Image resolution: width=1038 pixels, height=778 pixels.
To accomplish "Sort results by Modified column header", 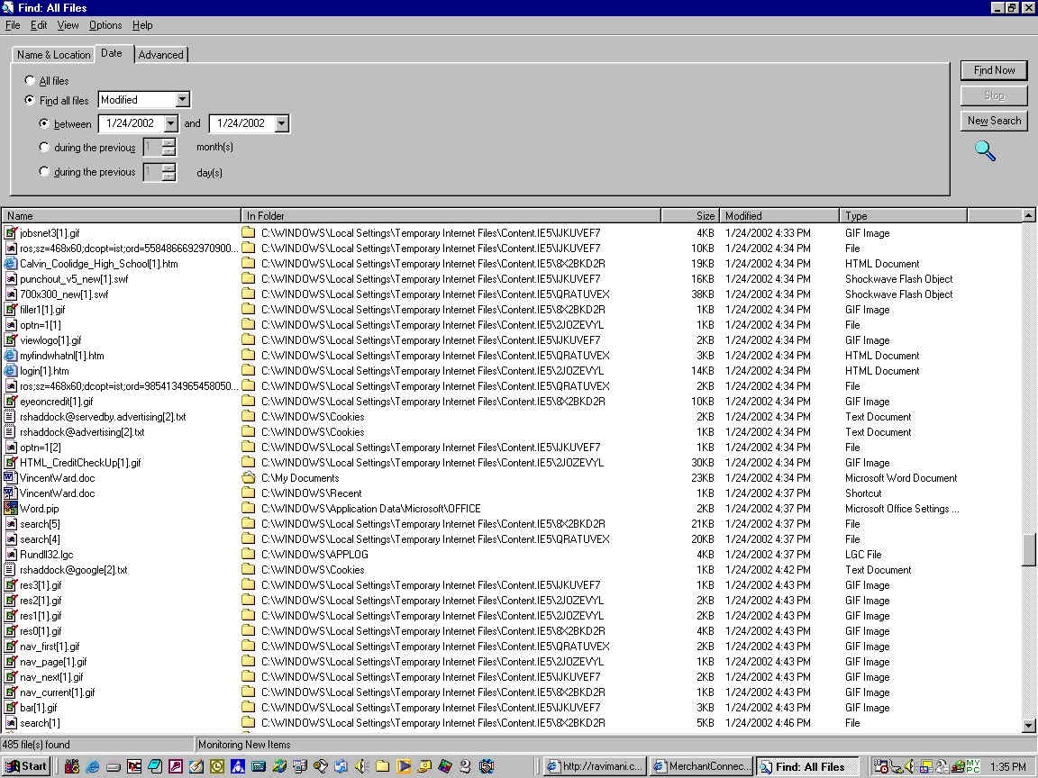I will 779,216.
